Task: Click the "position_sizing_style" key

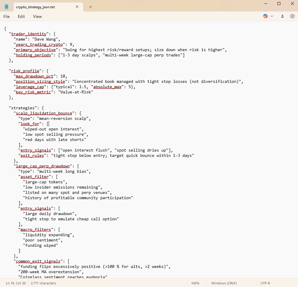Action: pyautogui.click(x=40, y=82)
